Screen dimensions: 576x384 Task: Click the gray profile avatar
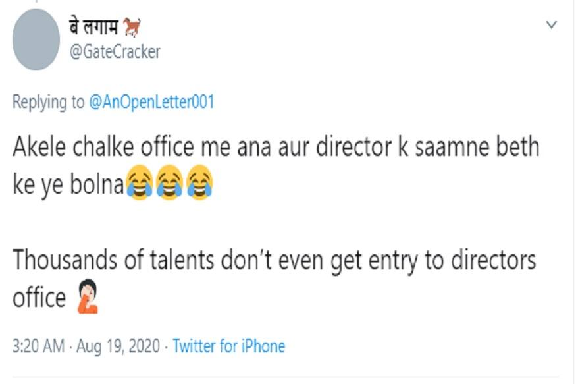tap(36, 40)
